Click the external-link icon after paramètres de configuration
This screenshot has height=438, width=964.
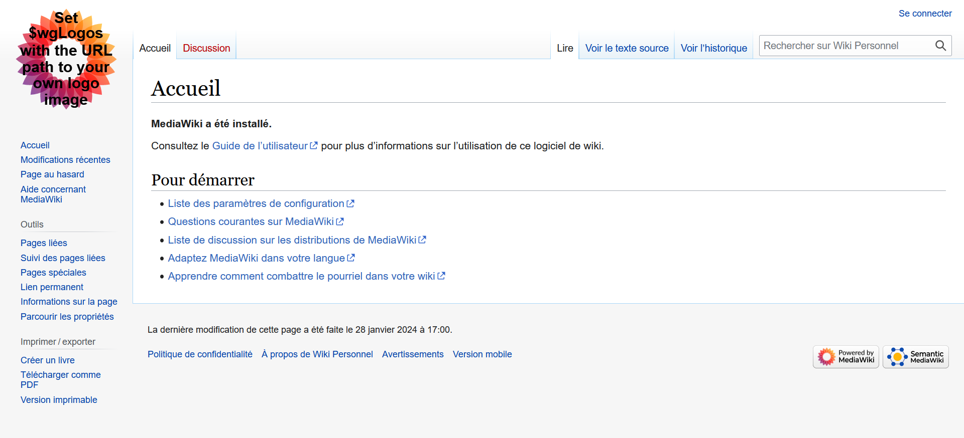pos(350,203)
